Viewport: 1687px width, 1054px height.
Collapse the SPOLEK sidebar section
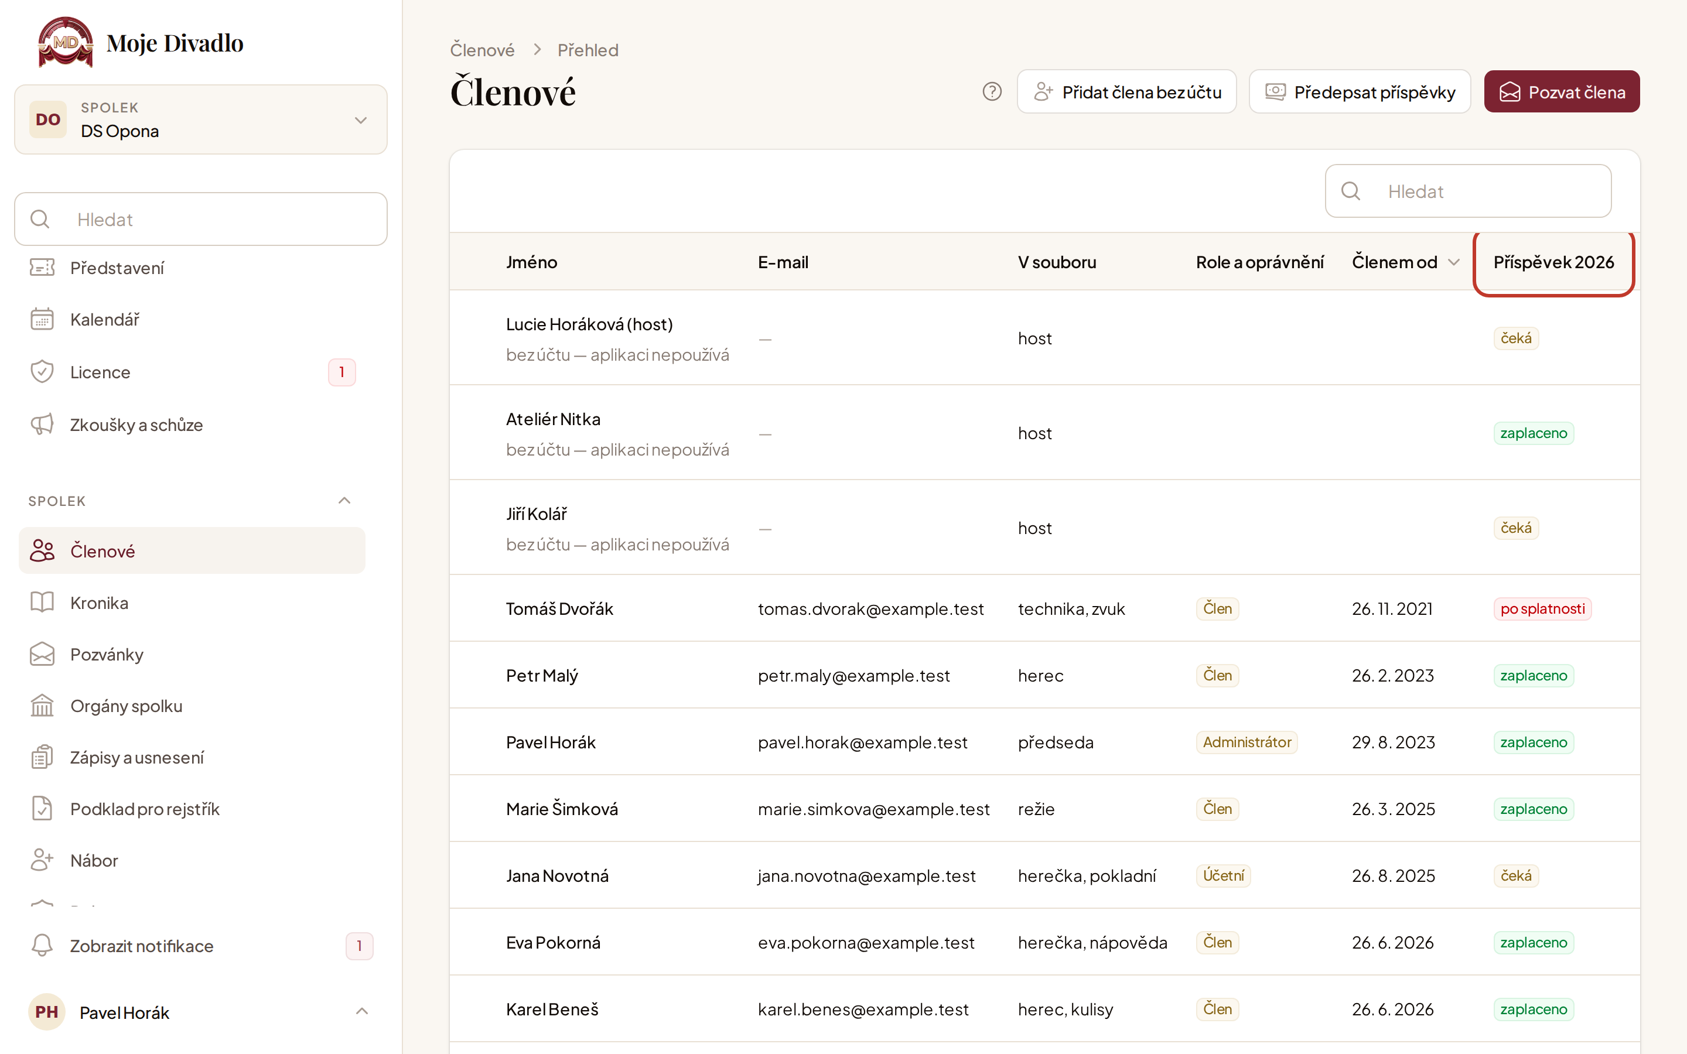pos(344,501)
